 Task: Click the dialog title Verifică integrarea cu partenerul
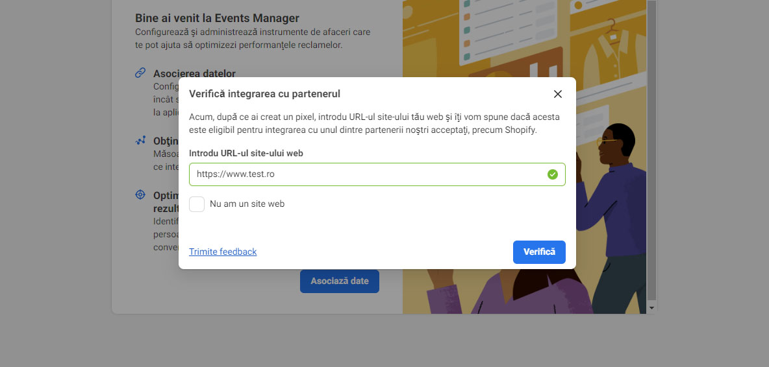pos(265,94)
